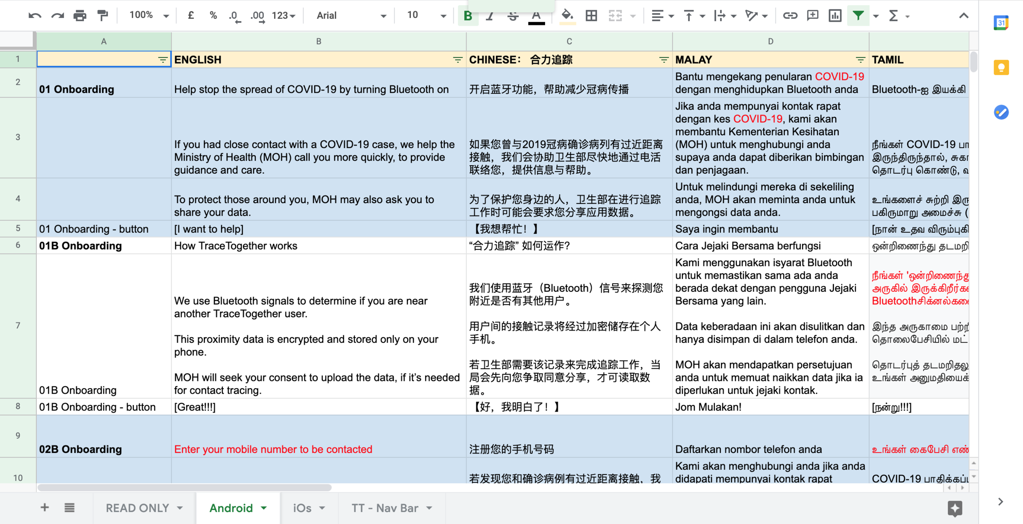Open the fill color picker

567,16
